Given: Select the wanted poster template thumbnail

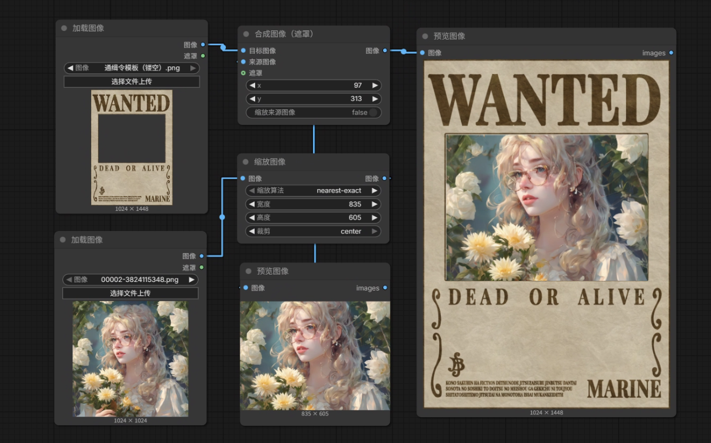Looking at the screenshot, I should coord(132,147).
